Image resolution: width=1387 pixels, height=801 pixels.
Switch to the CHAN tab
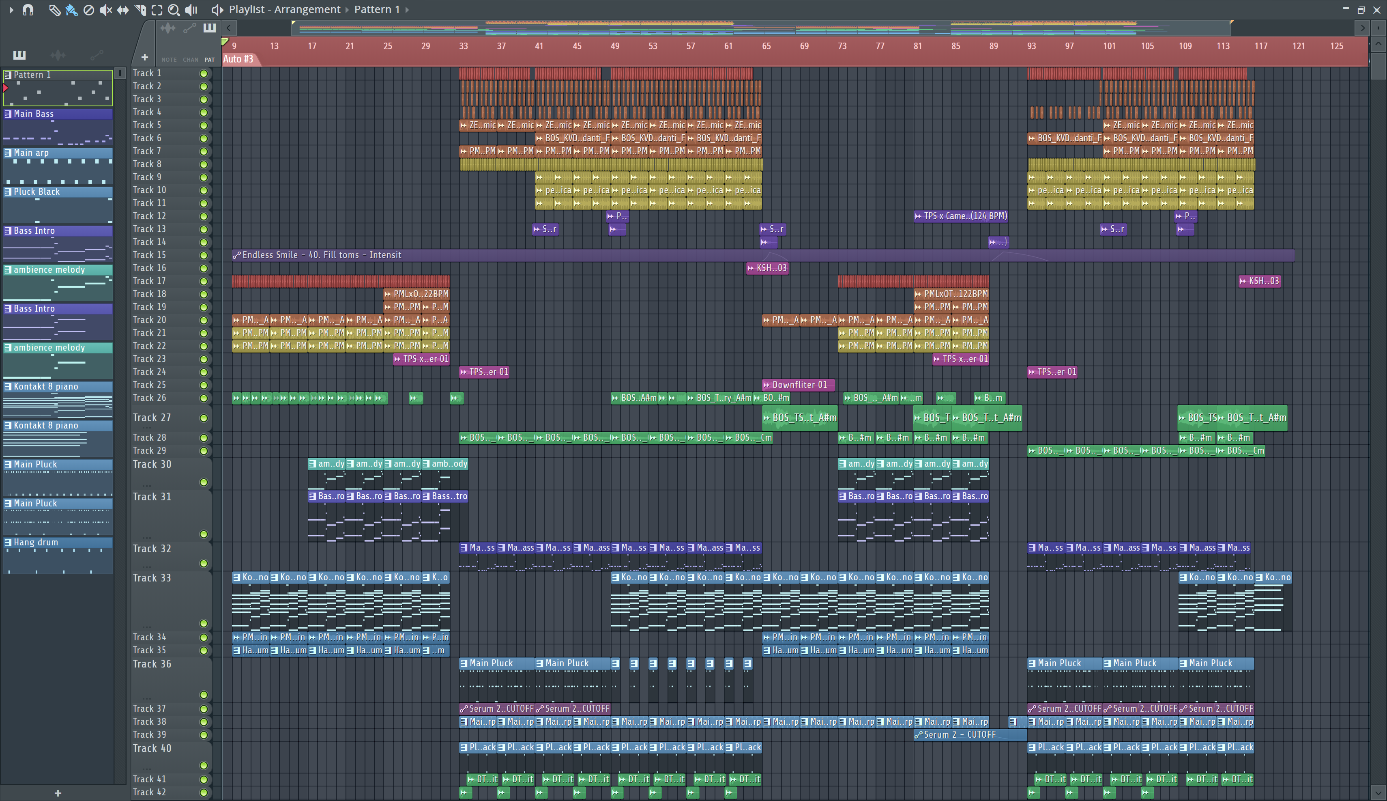pyautogui.click(x=190, y=59)
